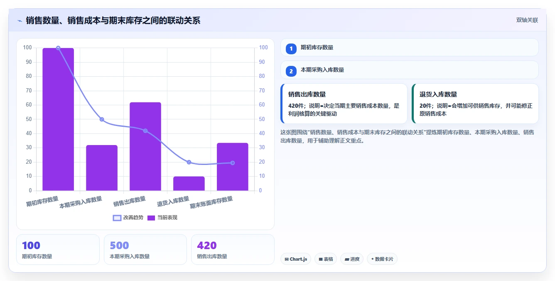Click the 退货入库数量 bar in chart
Screen dimensions: 555x281
(189, 184)
